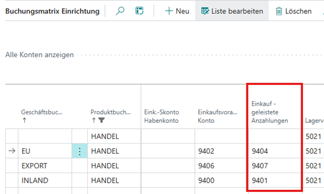324x194 pixels.
Task: Click 5021 in the EU row
Action: pos(313,151)
